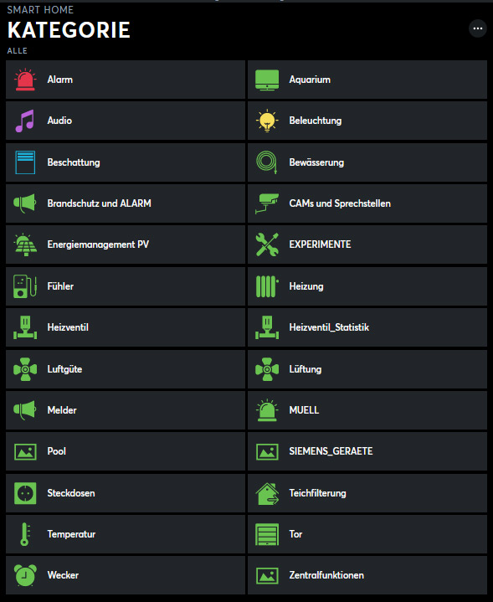The image size is (493, 602).
Task: Open the Teichfilterung category
Action: 367,493
